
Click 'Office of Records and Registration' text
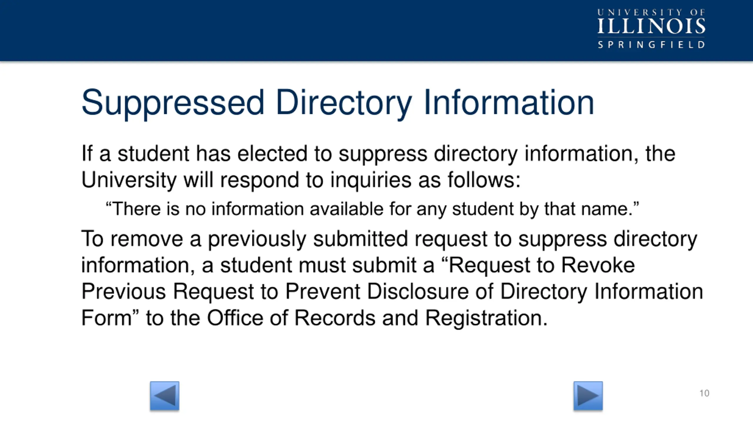(377, 318)
